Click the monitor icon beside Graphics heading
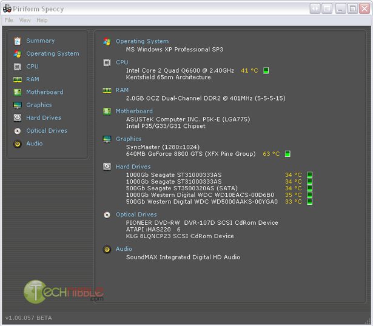Viewport: 373px width, 326px height. click(x=107, y=139)
